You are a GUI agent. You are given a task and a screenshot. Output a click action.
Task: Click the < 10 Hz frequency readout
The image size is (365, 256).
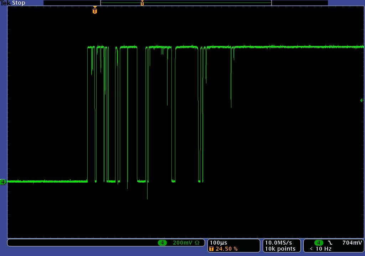[x=320, y=249]
